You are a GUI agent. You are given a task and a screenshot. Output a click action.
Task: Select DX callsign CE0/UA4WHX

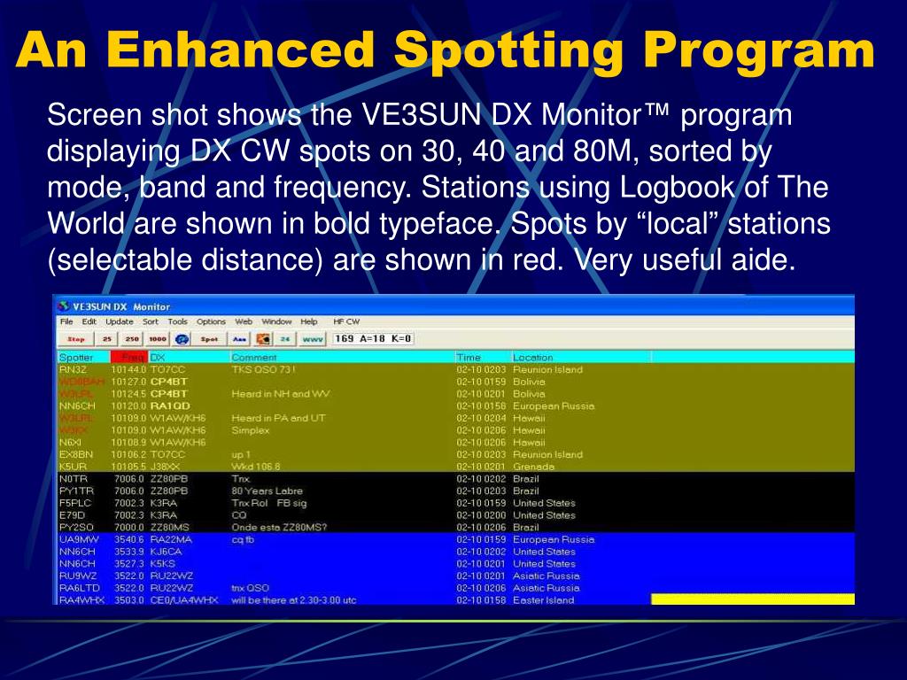pos(184,600)
